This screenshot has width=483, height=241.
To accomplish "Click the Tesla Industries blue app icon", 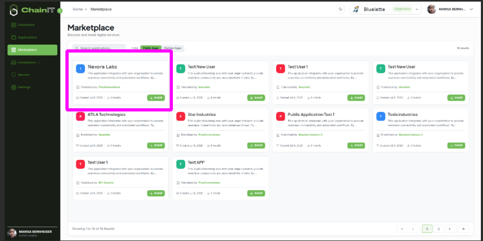I will coord(381,116).
